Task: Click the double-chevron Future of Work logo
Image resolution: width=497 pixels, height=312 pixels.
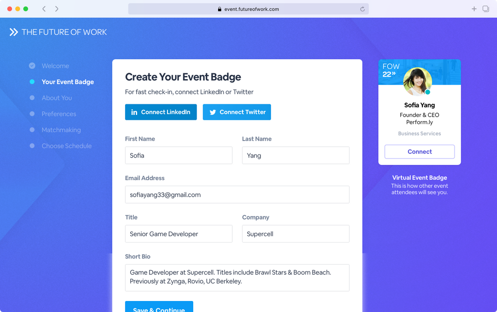Action: [14, 32]
